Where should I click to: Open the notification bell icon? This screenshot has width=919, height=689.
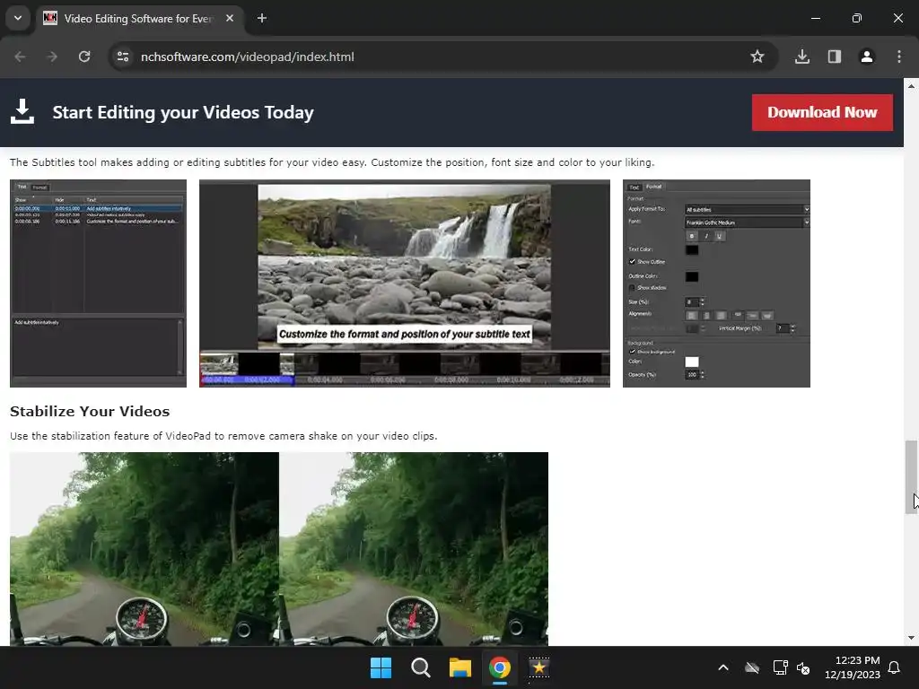pos(894,667)
